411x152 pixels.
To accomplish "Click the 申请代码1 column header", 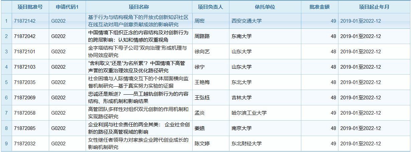I will 67,7.
